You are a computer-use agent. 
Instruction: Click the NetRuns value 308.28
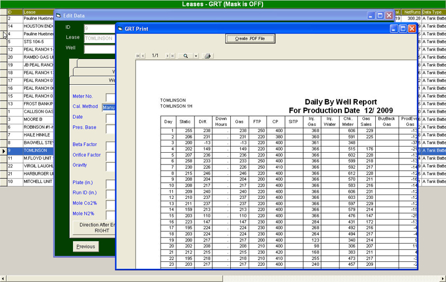414,18
